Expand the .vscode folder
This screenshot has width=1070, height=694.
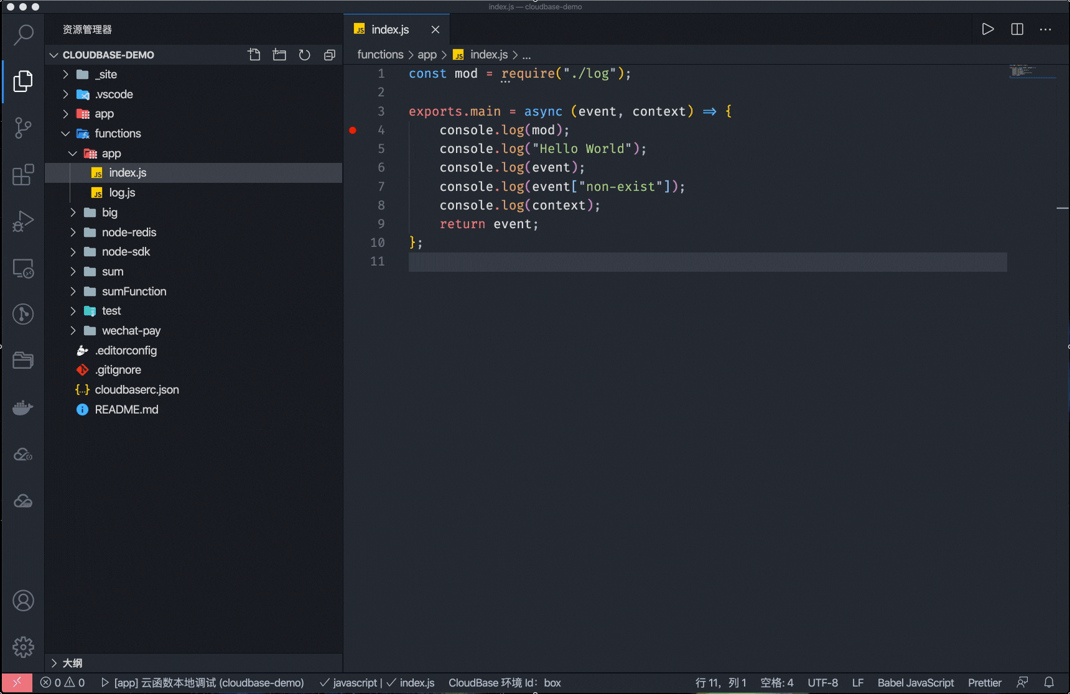click(65, 94)
